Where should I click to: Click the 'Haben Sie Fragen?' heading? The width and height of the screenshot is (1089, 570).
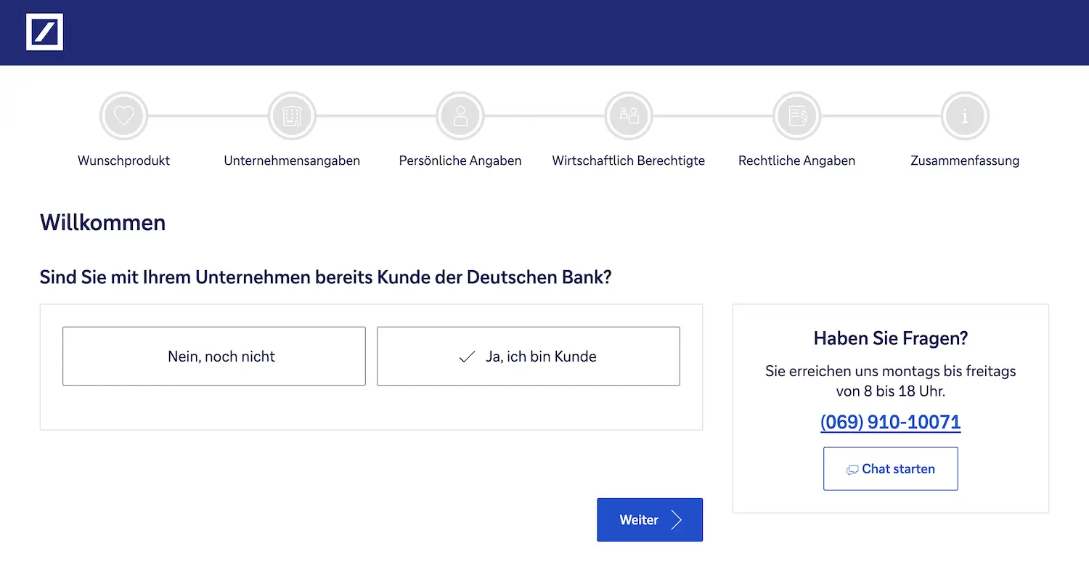click(x=891, y=338)
